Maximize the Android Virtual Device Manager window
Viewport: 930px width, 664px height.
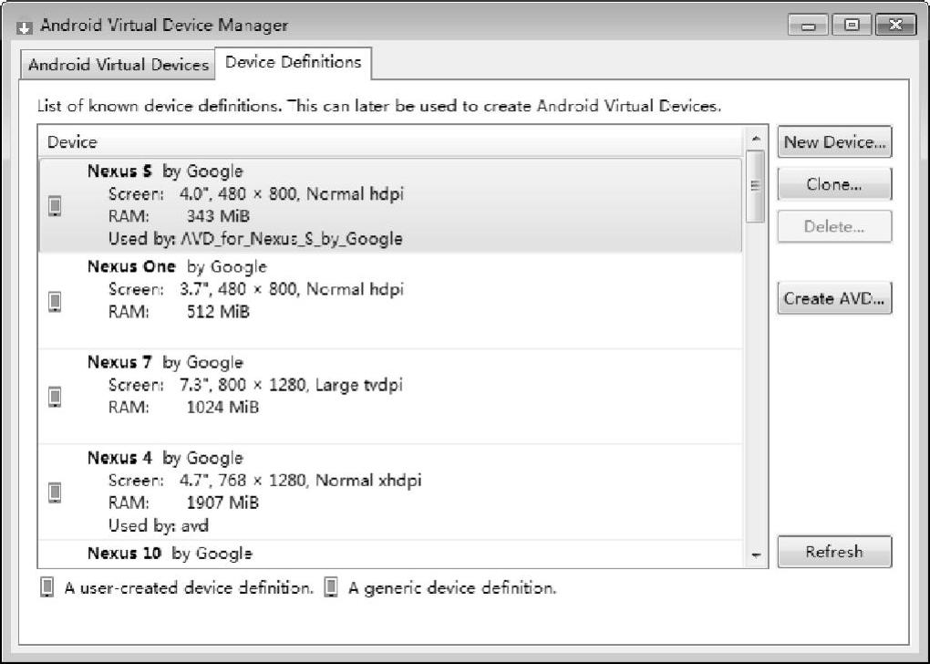pos(852,25)
